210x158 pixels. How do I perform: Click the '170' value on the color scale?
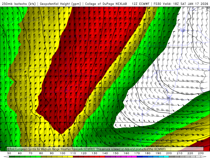[x=137, y=153]
